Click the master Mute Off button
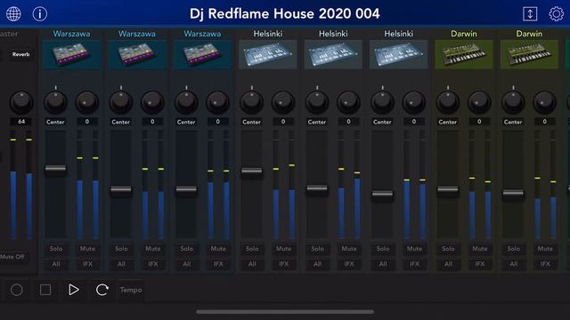The width and height of the screenshot is (570, 320). point(12,257)
